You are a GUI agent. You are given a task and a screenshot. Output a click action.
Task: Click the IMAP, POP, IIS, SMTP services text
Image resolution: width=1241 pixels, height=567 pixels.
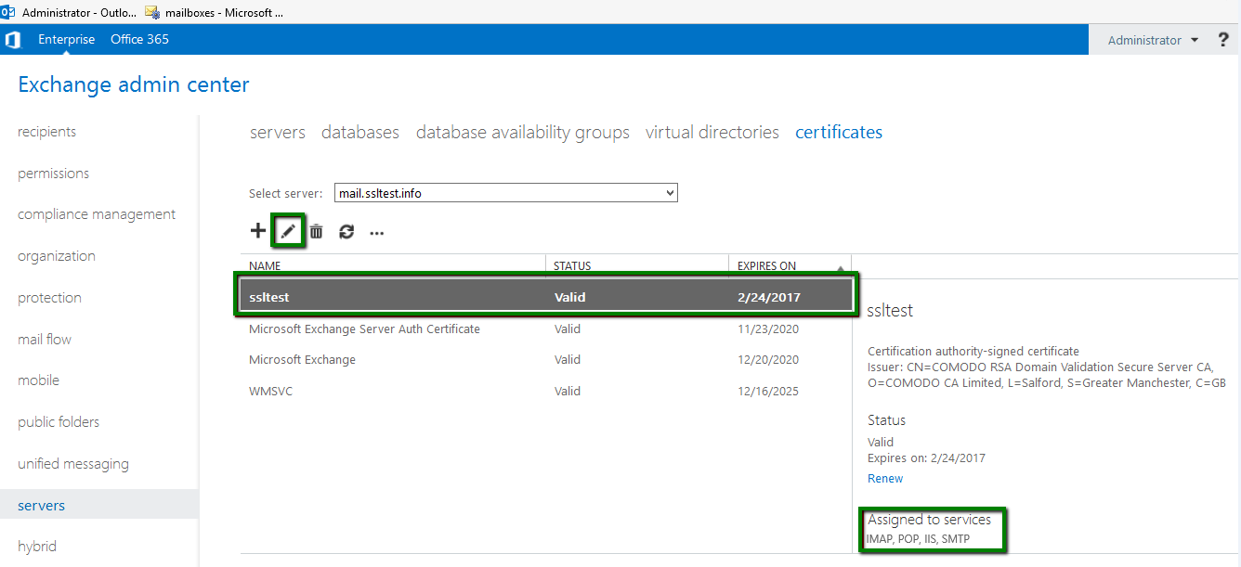pyautogui.click(x=917, y=539)
